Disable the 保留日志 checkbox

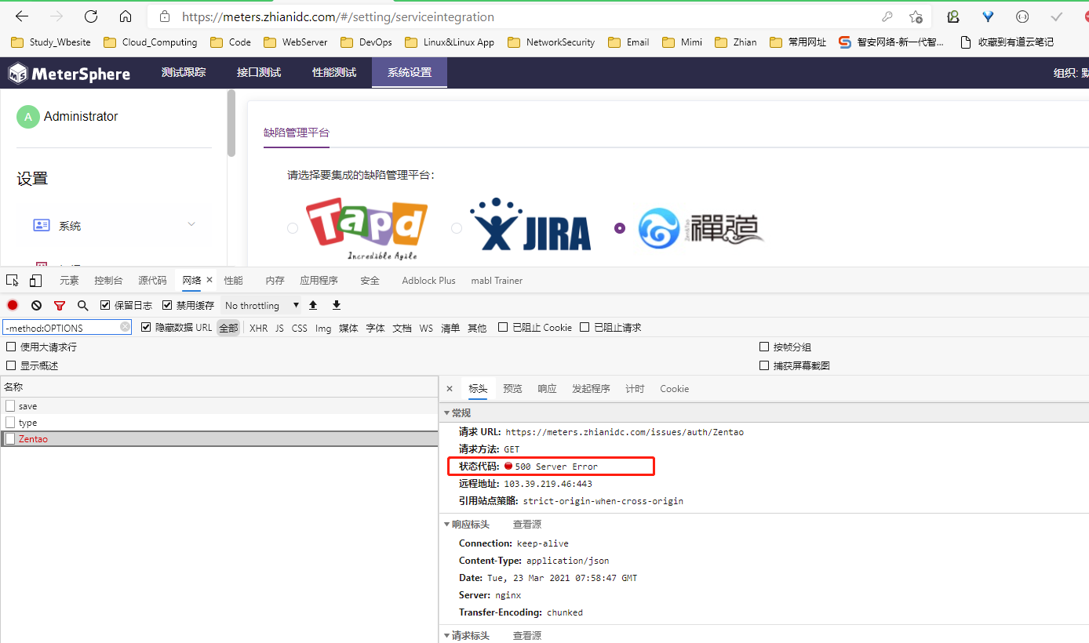[105, 305]
